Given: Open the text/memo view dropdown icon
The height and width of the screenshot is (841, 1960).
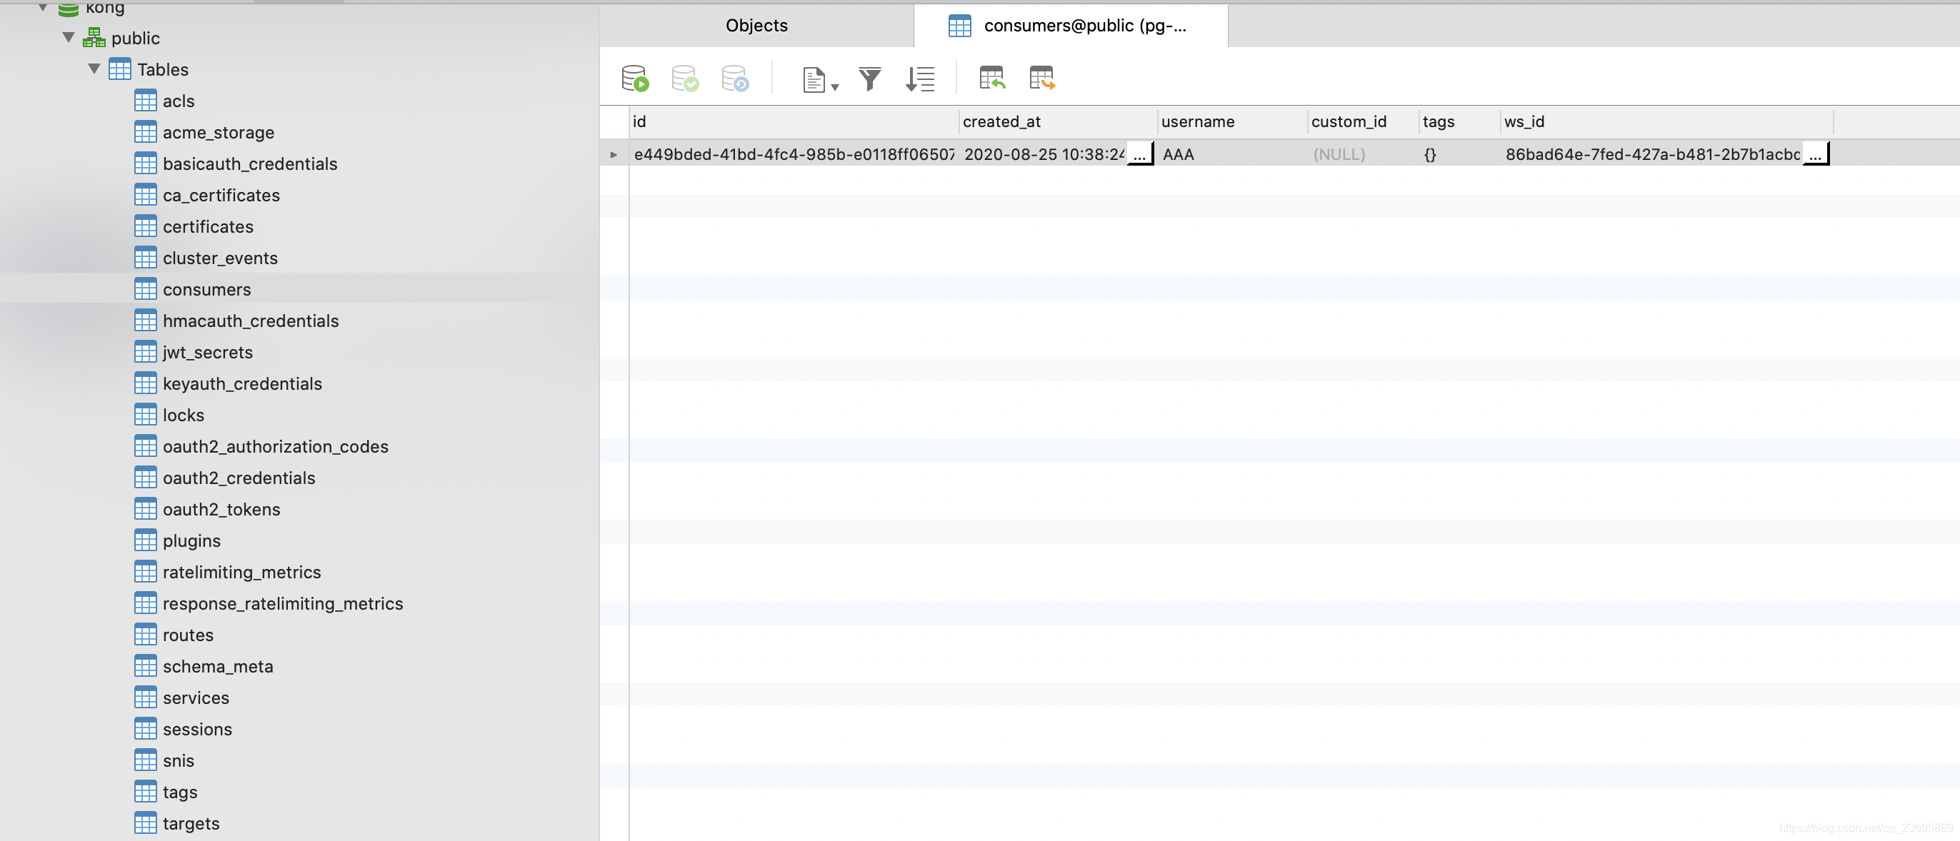Looking at the screenshot, I should pos(820,79).
